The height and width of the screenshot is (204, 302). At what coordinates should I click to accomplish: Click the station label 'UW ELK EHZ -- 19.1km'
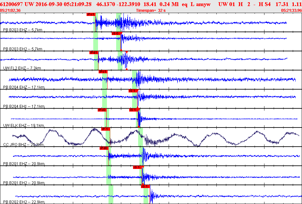point(24,126)
